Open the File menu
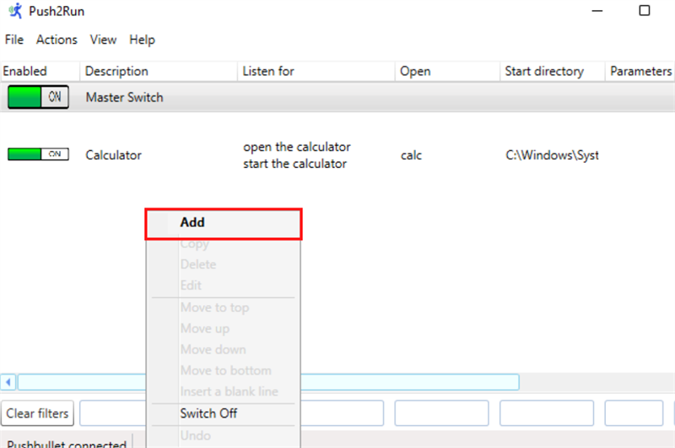The height and width of the screenshot is (448, 675). pyautogui.click(x=14, y=40)
